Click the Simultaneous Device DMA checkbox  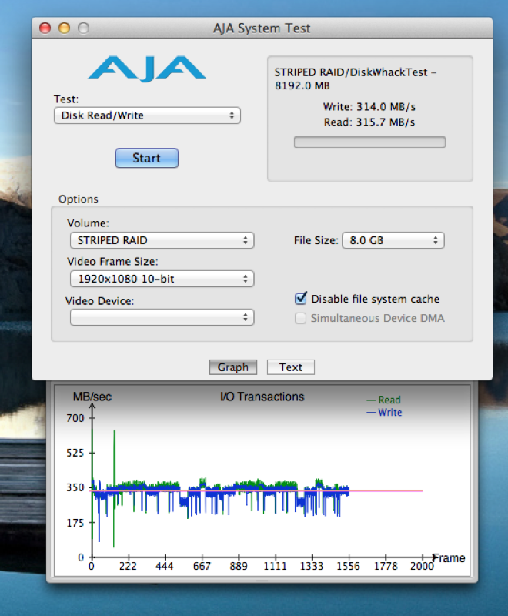point(302,318)
